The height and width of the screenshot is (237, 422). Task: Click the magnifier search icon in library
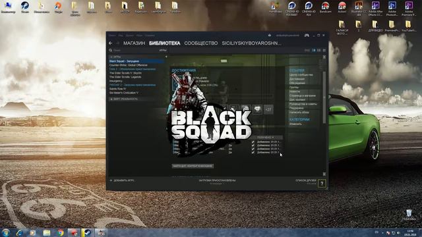tap(111, 50)
